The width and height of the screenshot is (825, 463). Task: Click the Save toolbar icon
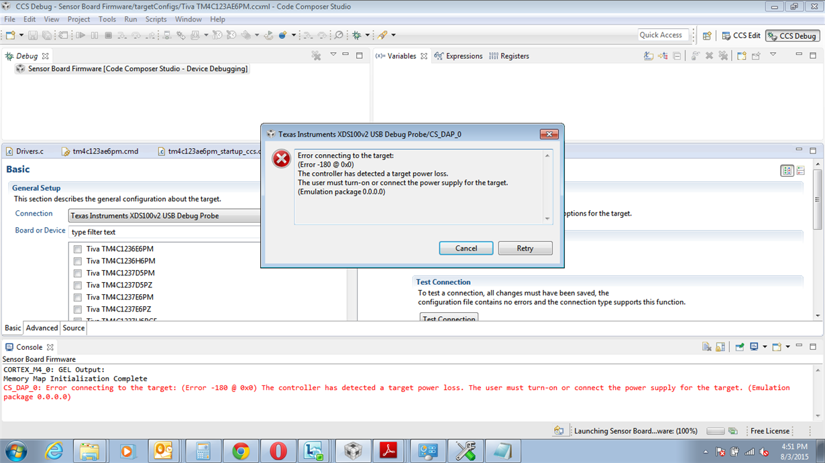(x=34, y=35)
